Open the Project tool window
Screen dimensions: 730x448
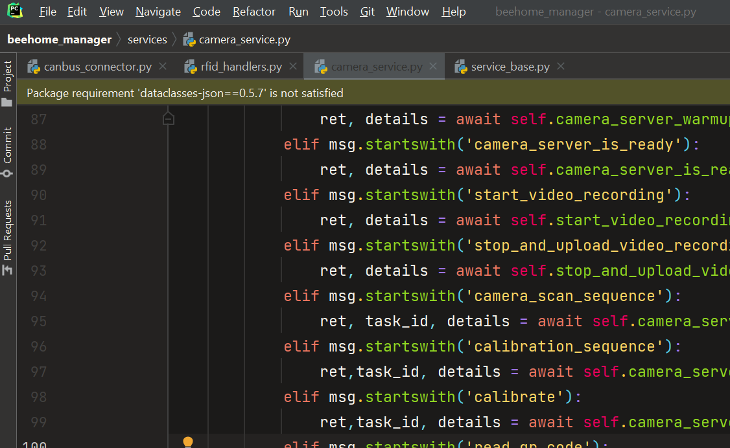7,83
